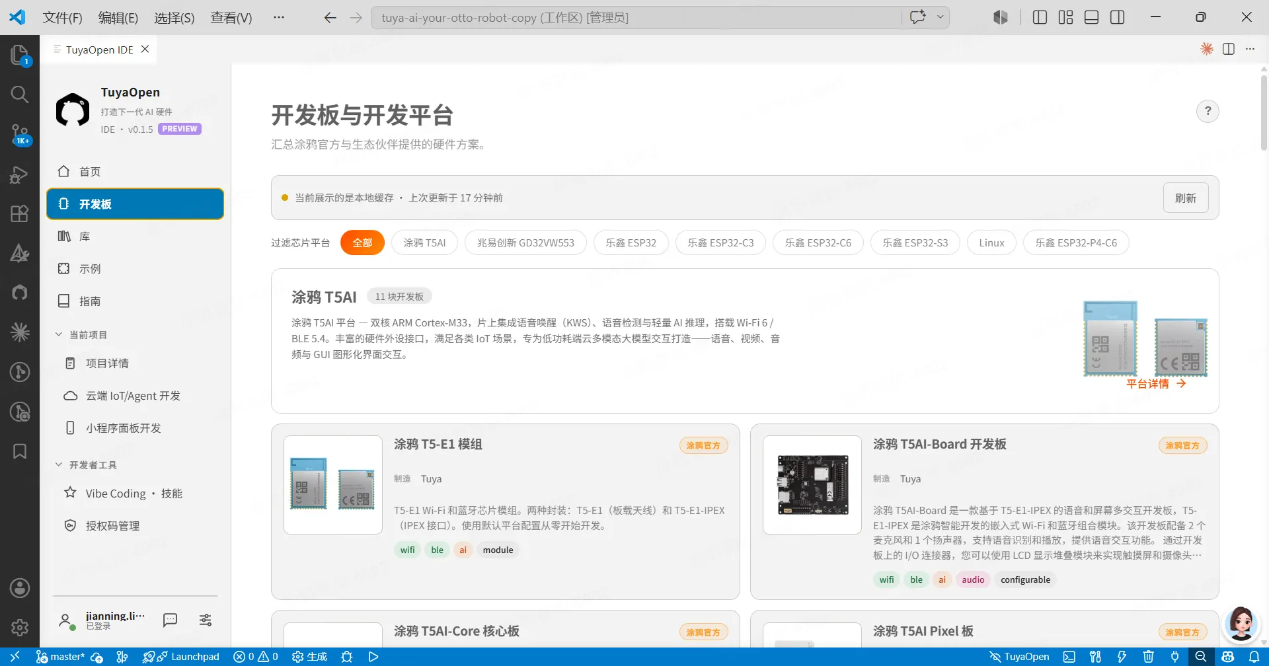Open 项目详情 in sidebar
This screenshot has width=1269, height=666.
[x=135, y=363]
